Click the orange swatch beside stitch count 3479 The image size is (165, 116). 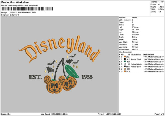pos(125,71)
